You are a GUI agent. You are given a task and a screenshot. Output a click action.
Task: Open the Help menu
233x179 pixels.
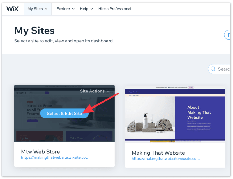84,9
